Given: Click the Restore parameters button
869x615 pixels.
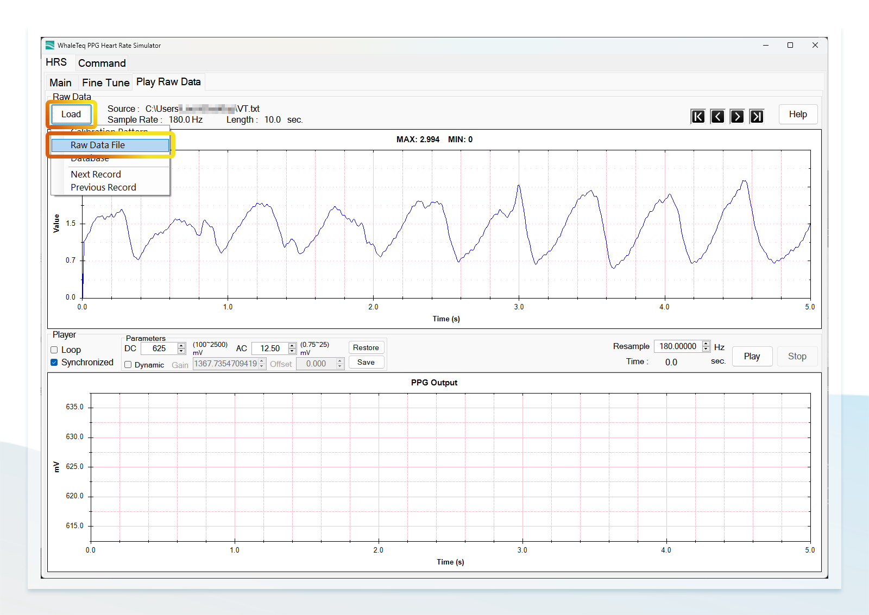Looking at the screenshot, I should (x=366, y=347).
